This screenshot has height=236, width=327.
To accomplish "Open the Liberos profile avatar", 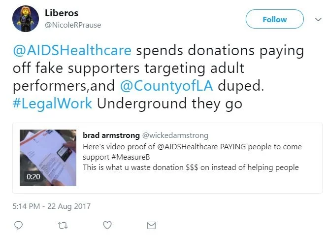I will point(26,19).
